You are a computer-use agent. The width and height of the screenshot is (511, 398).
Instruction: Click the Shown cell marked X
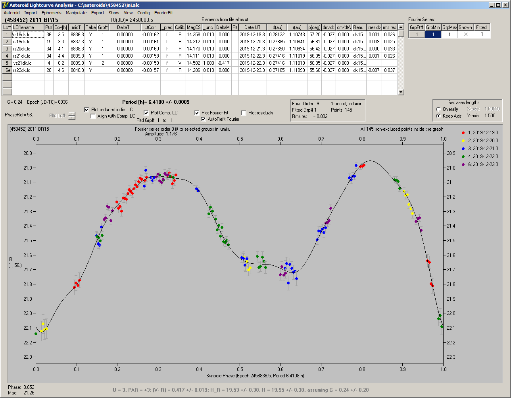(465, 35)
